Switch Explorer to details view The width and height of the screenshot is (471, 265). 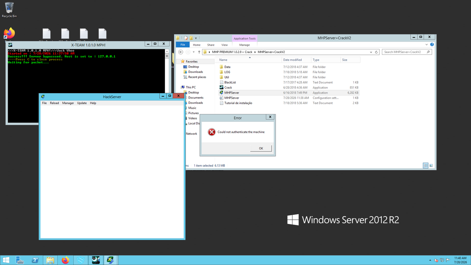tap(426, 166)
